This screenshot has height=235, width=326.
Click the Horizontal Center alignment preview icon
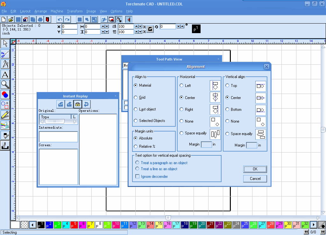coord(215,97)
